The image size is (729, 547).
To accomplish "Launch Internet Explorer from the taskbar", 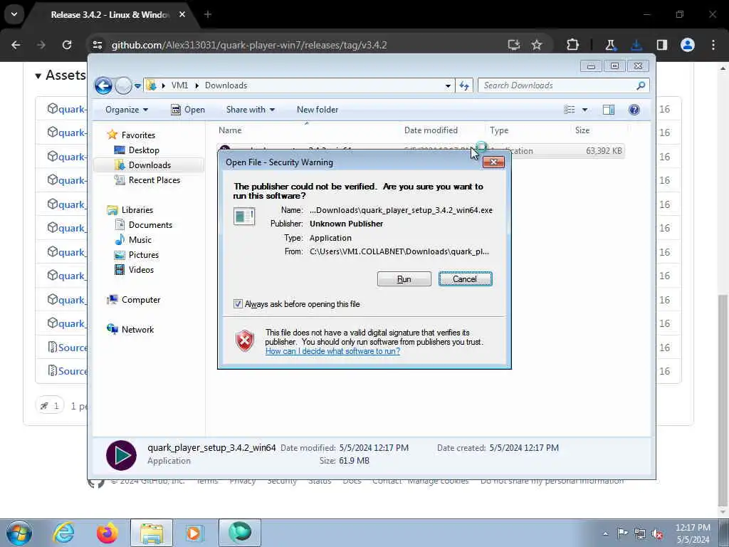I will pyautogui.click(x=63, y=533).
